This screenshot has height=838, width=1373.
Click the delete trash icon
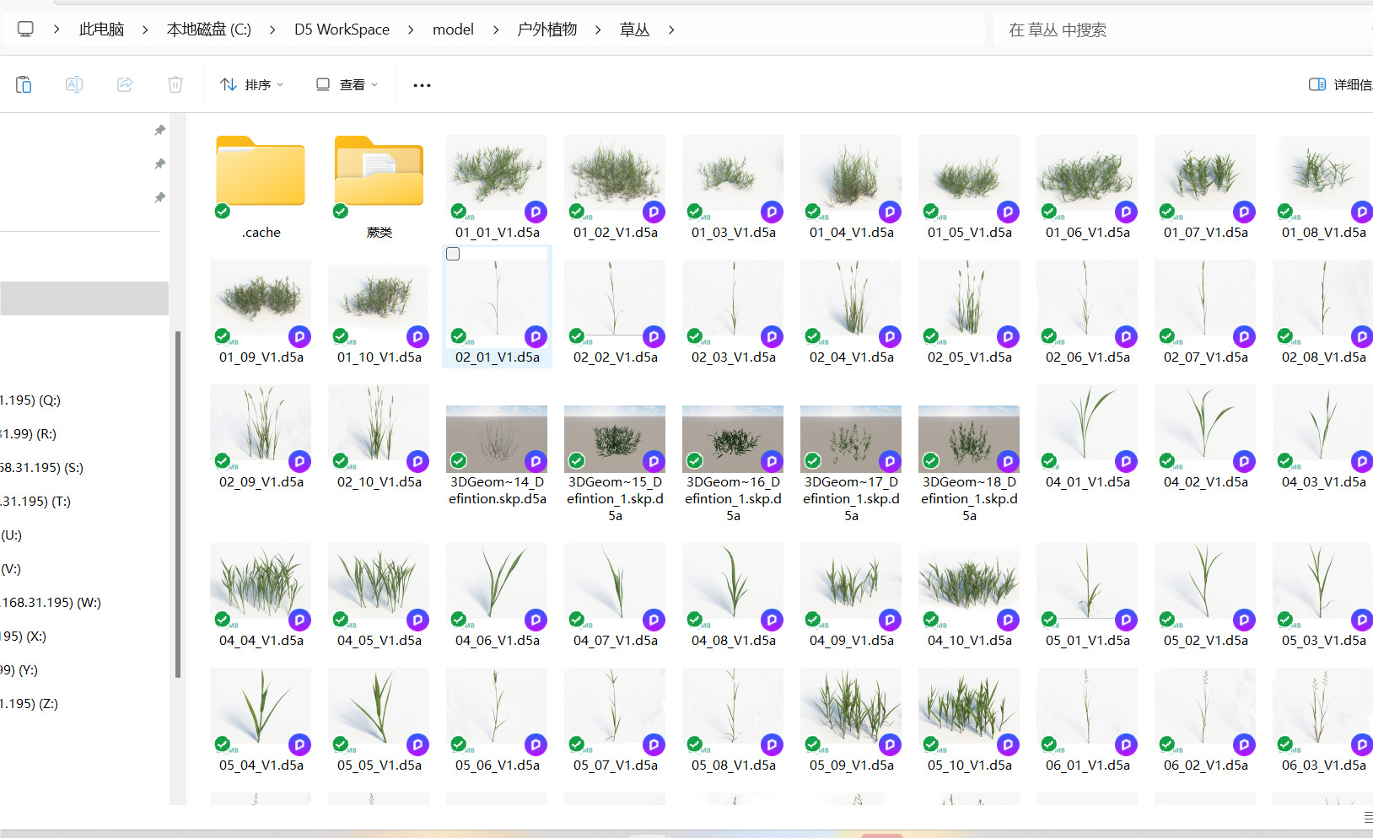[x=175, y=84]
